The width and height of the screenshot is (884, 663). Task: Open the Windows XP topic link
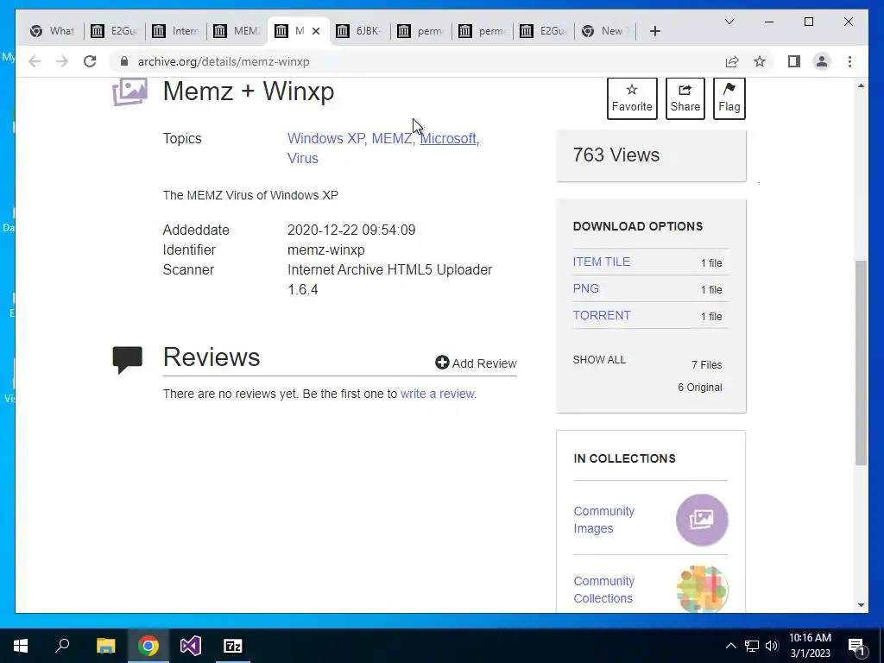click(325, 138)
